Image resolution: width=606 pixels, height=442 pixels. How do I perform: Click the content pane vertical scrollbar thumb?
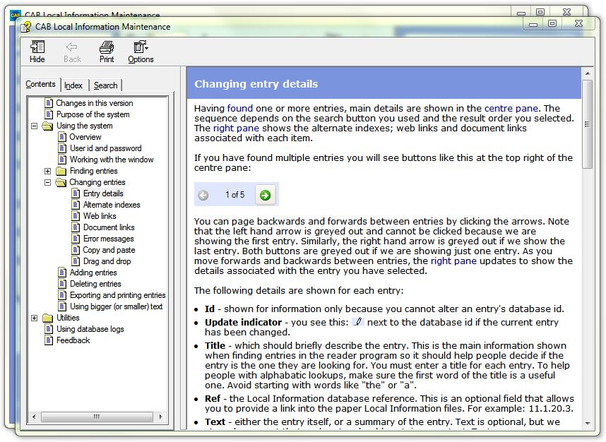coord(588,124)
